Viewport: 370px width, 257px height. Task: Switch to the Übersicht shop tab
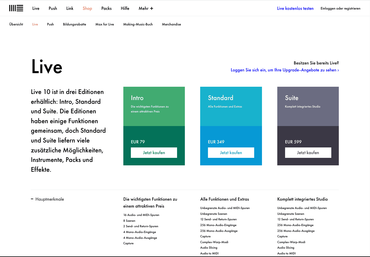[16, 24]
